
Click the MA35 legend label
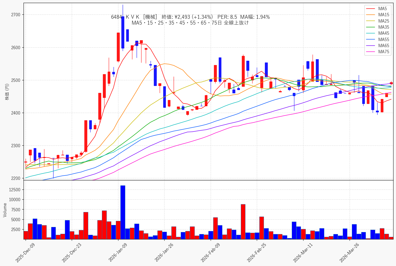(x=384, y=27)
